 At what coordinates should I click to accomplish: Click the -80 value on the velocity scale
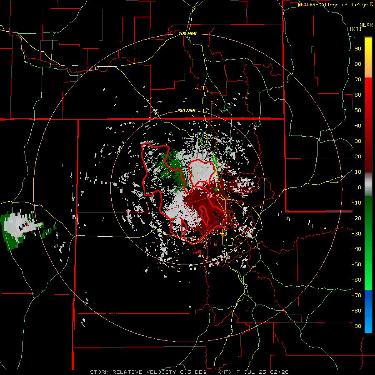356,311
